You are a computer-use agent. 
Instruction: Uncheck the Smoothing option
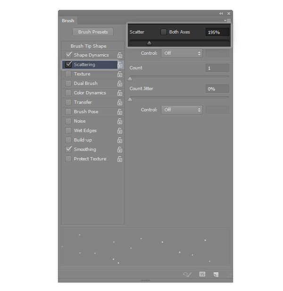pyautogui.click(x=68, y=149)
